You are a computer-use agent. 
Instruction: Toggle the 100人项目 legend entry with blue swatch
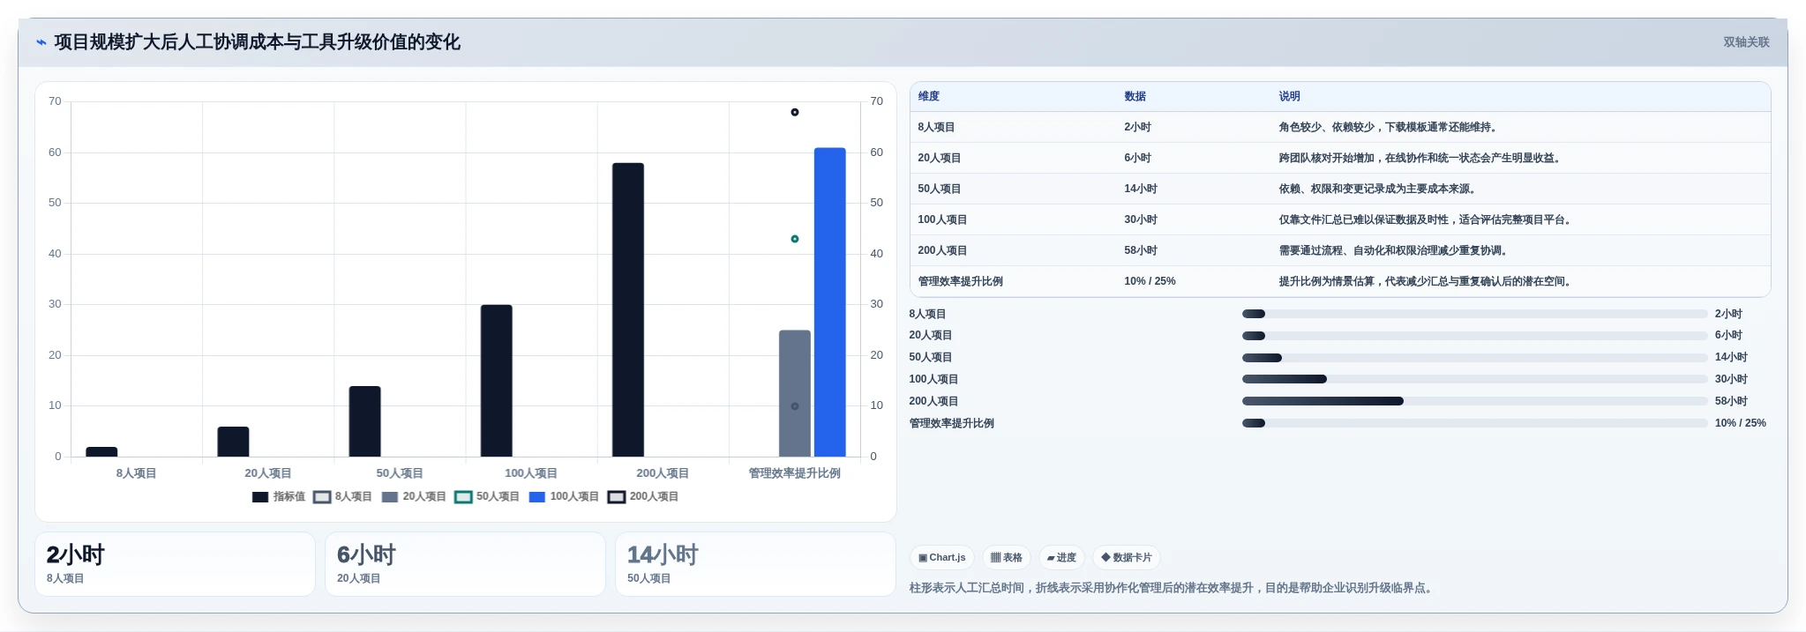[563, 497]
